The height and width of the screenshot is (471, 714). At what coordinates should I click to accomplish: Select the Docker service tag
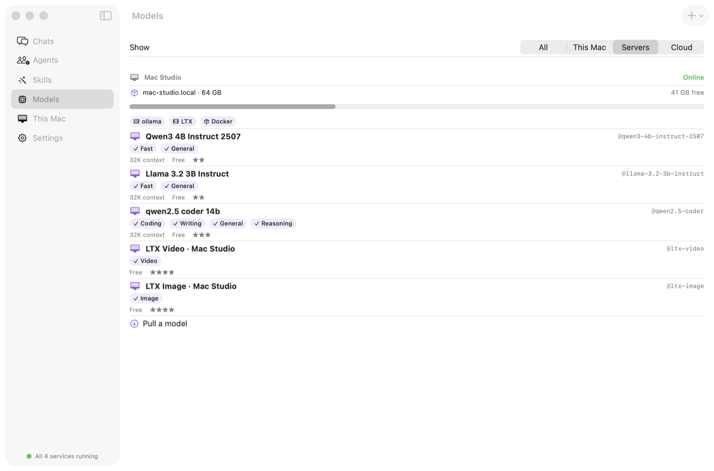click(x=218, y=121)
